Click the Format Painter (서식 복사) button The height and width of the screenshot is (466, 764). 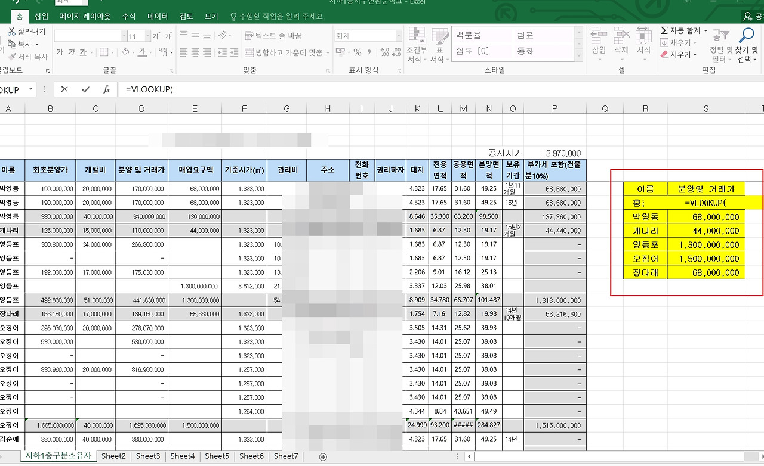27,57
